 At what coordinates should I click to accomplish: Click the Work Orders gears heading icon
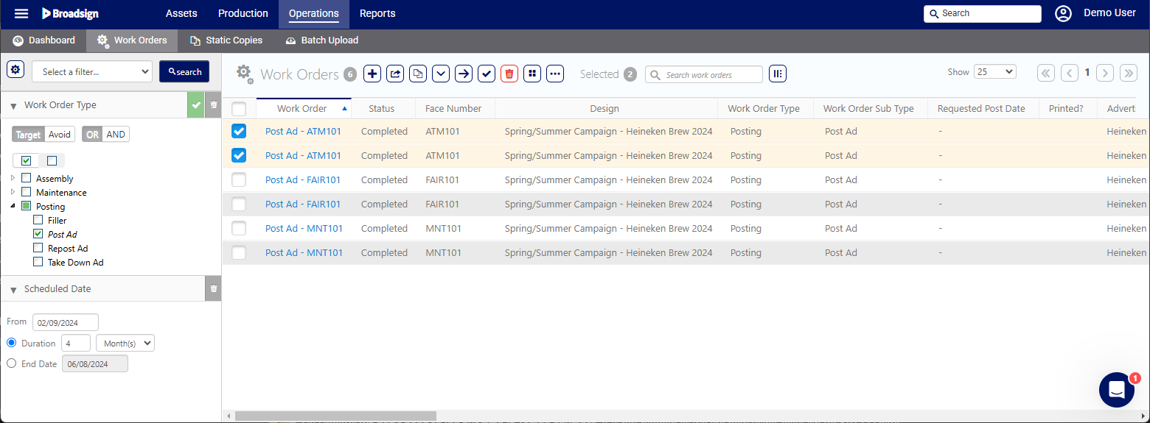245,74
